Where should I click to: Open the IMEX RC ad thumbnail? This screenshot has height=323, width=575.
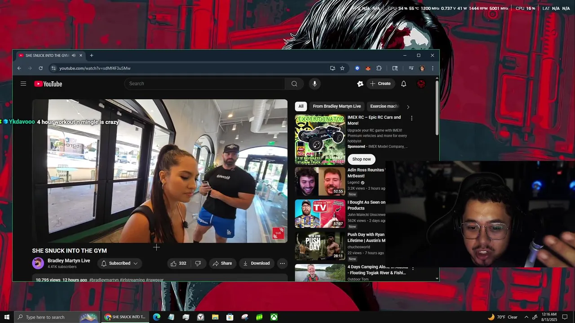(x=320, y=140)
